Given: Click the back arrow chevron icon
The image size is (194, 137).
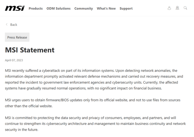Looking at the screenshot, I should pos(7,25).
